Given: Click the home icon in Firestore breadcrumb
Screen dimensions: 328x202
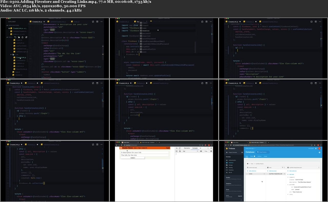Looking at the screenshot, I should pyautogui.click(x=247, y=163).
